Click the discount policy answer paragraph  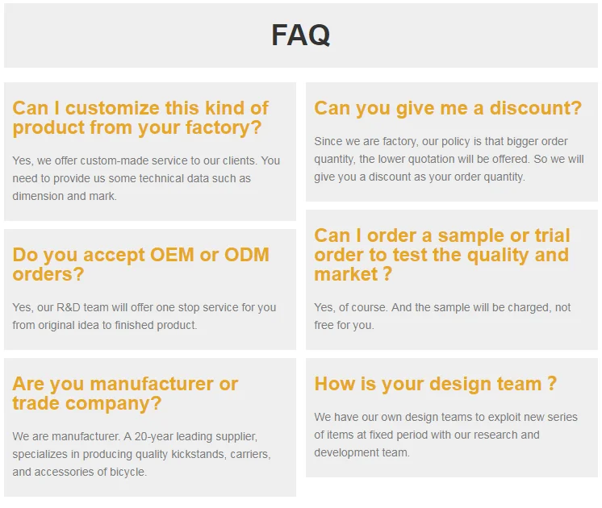(449, 159)
